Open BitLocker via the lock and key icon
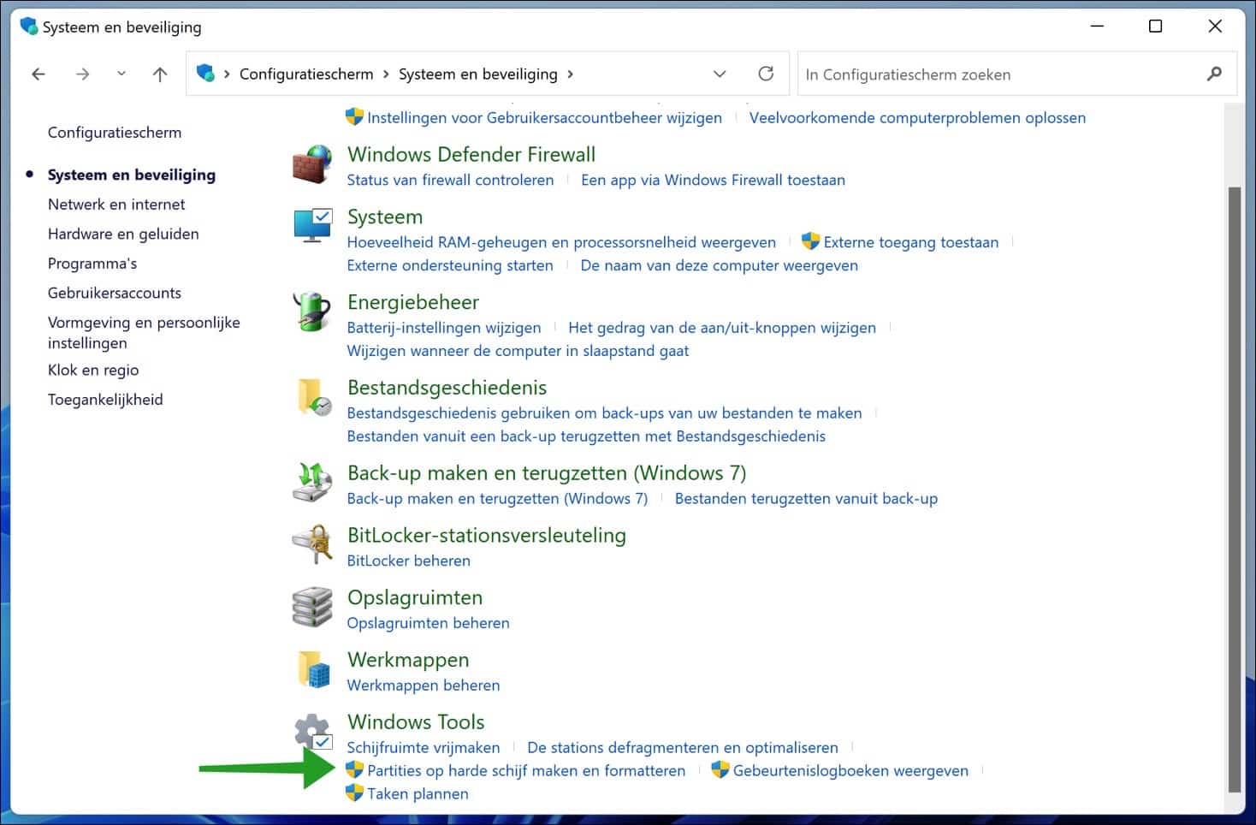Image resolution: width=1256 pixels, height=825 pixels. point(311,544)
